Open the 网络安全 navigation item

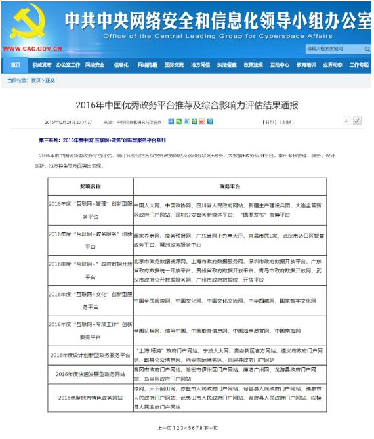[95, 65]
